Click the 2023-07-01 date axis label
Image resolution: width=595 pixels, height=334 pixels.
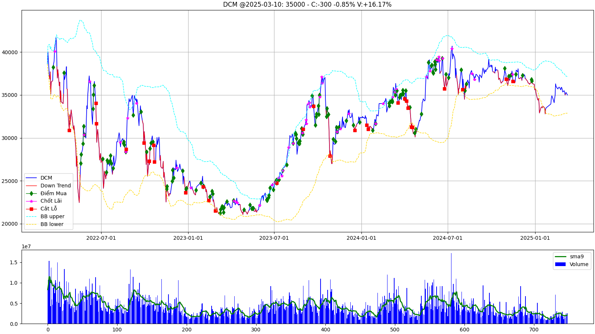point(274,238)
